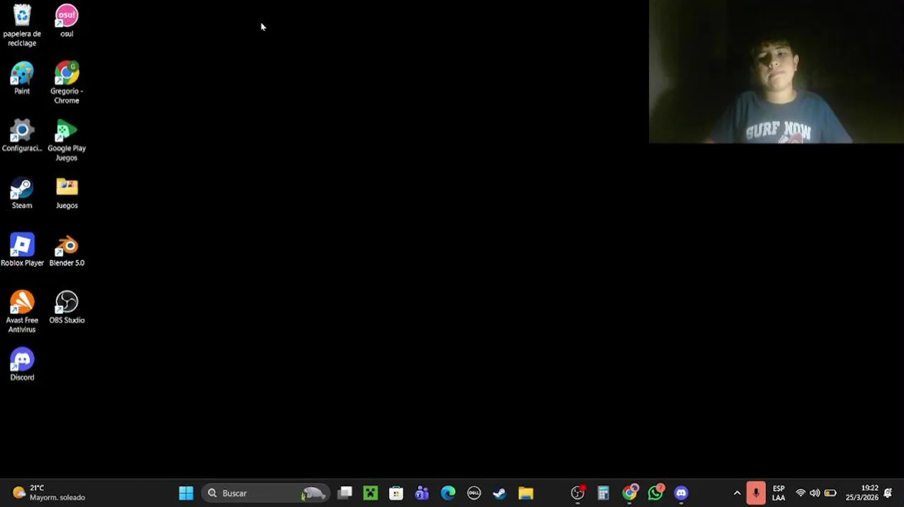Switch to OBS Studio in the taskbar

[x=577, y=493]
